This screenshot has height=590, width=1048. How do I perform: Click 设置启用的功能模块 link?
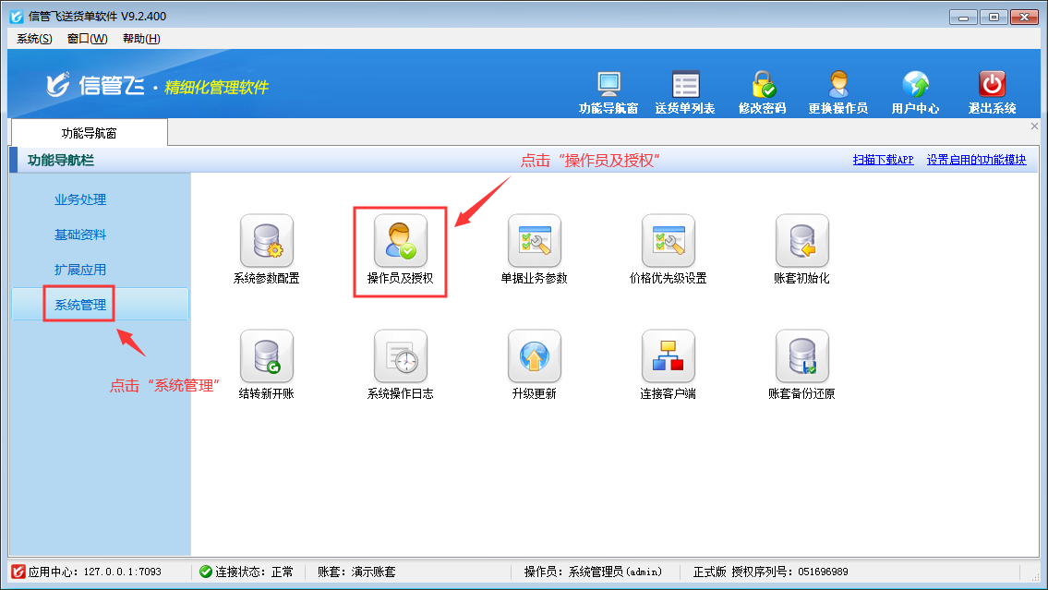[x=976, y=160]
